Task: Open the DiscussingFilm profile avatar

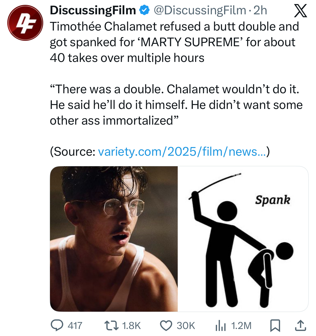Action: (25, 23)
